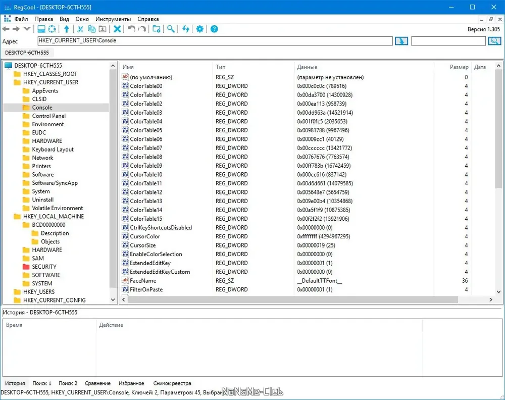Open the Инструменты menu
The image size is (505, 400).
(x=113, y=19)
